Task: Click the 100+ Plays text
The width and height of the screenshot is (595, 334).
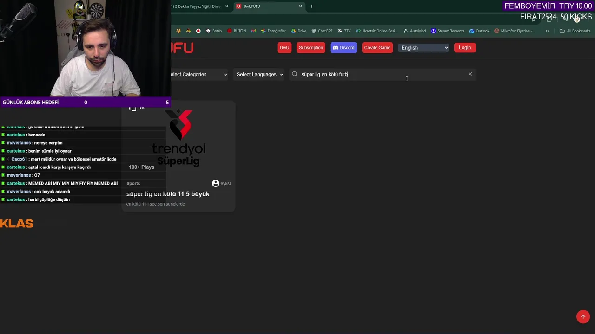Action: [x=142, y=167]
